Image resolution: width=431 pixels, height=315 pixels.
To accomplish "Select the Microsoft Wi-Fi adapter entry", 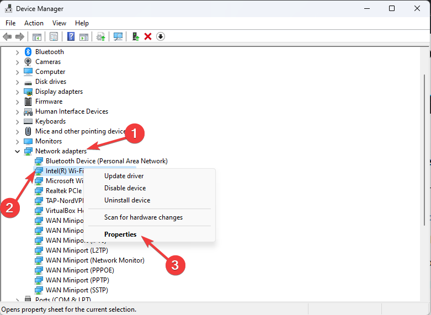I will pyautogui.click(x=65, y=181).
